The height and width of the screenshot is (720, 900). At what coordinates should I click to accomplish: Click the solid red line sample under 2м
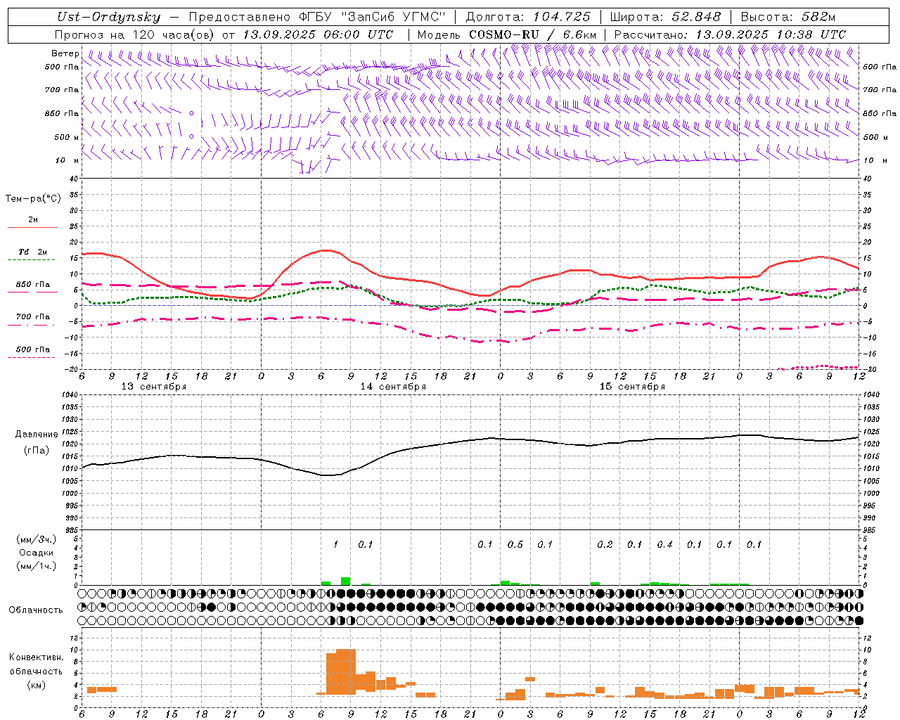(x=33, y=227)
